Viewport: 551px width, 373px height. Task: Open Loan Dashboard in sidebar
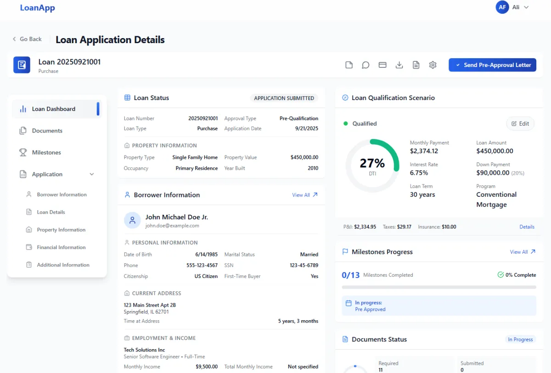(54, 109)
